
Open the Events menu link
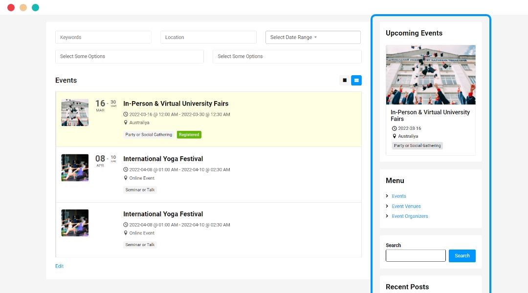[x=399, y=196]
